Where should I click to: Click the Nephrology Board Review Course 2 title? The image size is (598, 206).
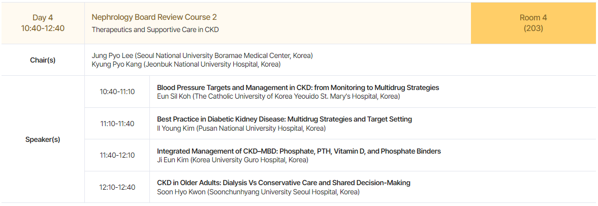pyautogui.click(x=154, y=17)
